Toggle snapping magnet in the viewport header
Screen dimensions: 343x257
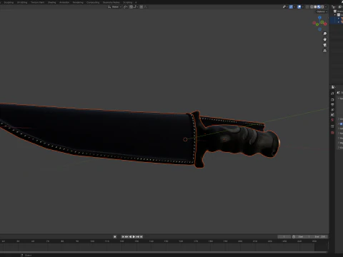[x=131, y=7]
